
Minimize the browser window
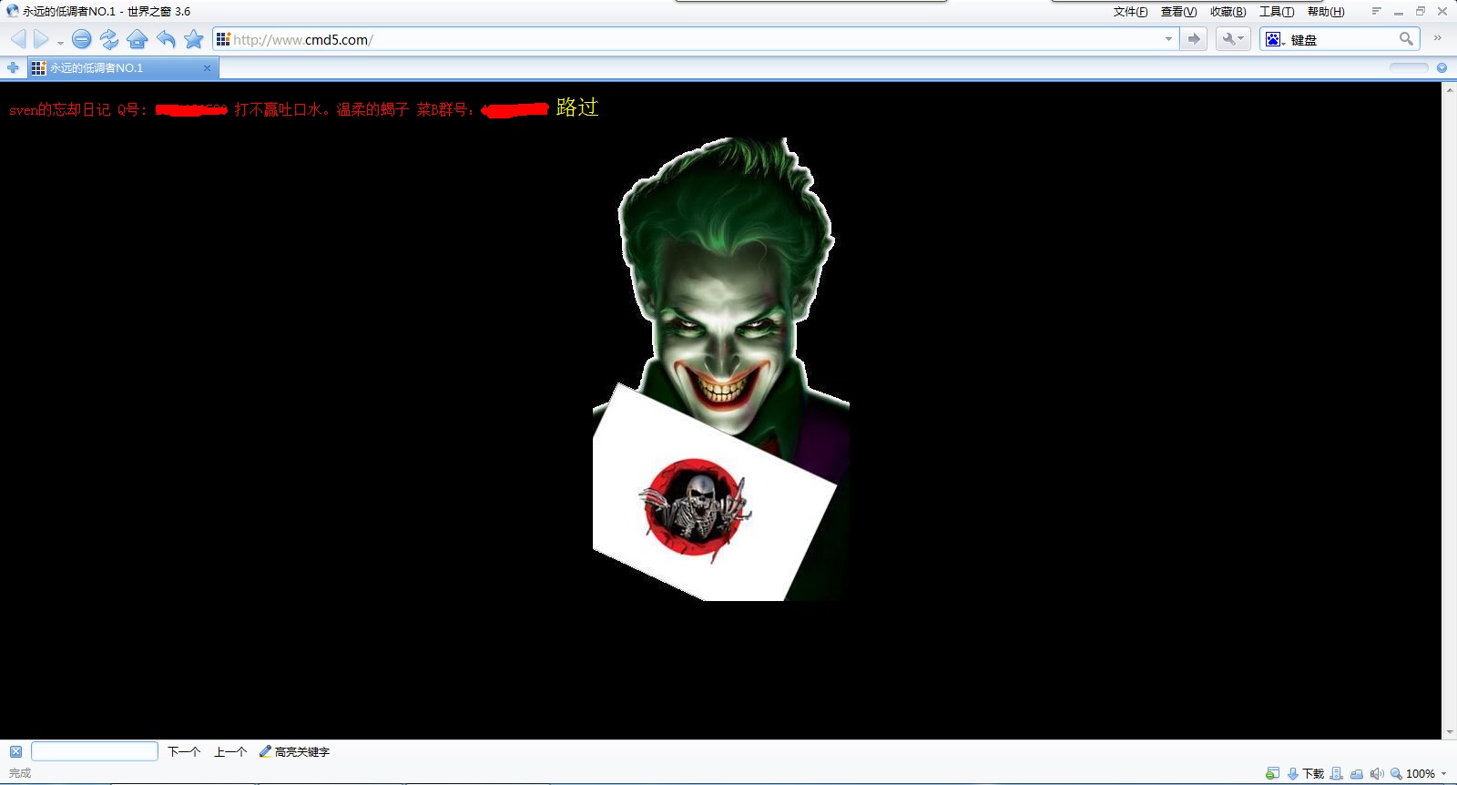[x=1398, y=12]
